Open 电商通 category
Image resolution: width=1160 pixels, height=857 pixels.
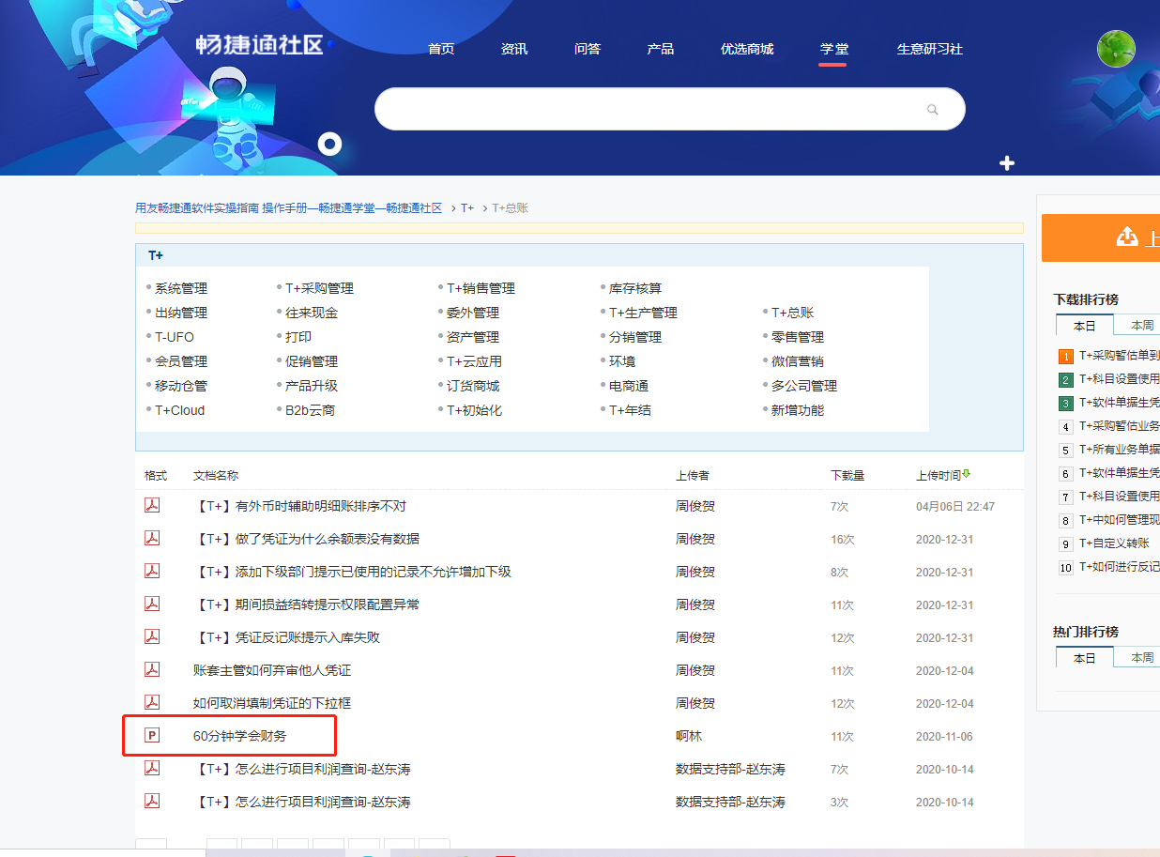coord(629,386)
